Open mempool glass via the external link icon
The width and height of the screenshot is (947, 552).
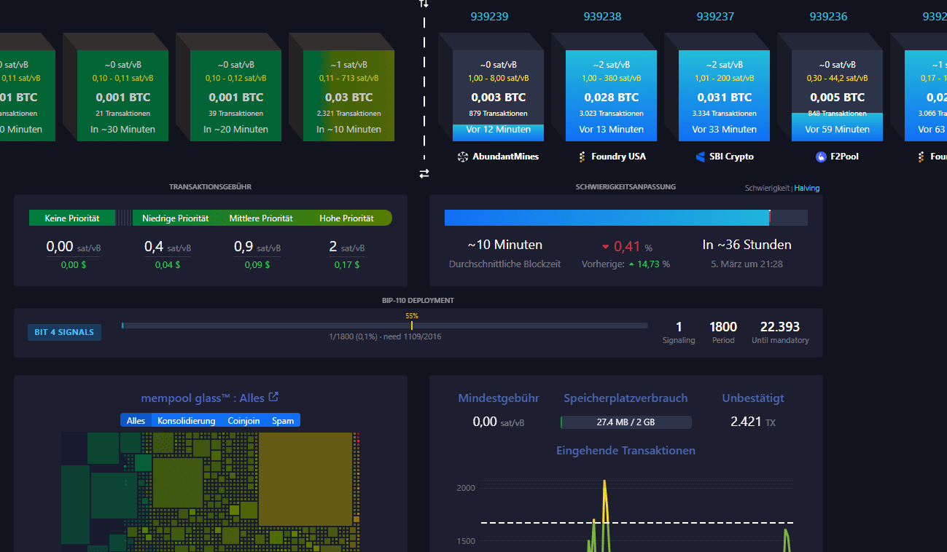(273, 395)
